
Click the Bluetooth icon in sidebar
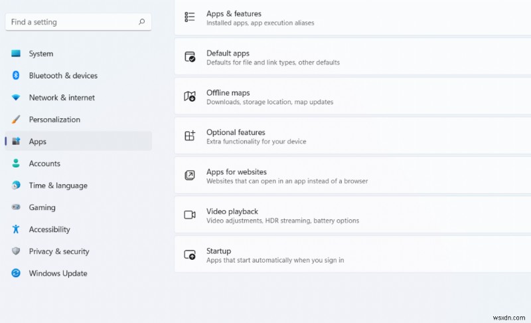(x=16, y=76)
